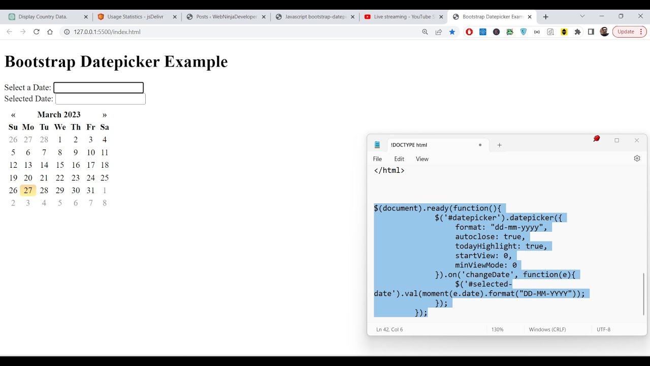Screen dimensions: 650x366
Task: Go to next month in datepicker
Action: pyautogui.click(x=105, y=115)
